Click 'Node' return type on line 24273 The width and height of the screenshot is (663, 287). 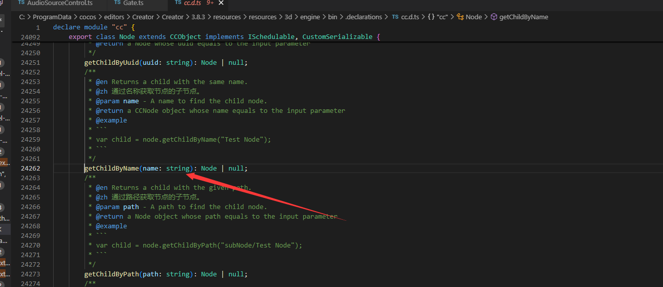pyautogui.click(x=209, y=274)
